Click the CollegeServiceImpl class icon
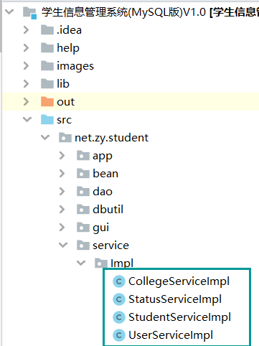Image resolution: width=259 pixels, height=346 pixels. tap(119, 281)
